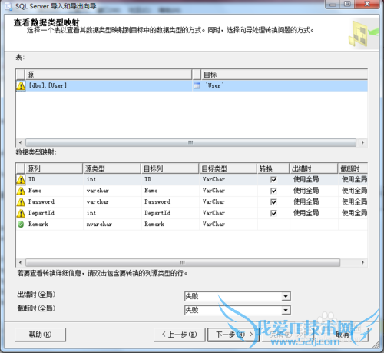Click the 取消 cancel button
Screen dimensions: 384x353
coord(342,335)
